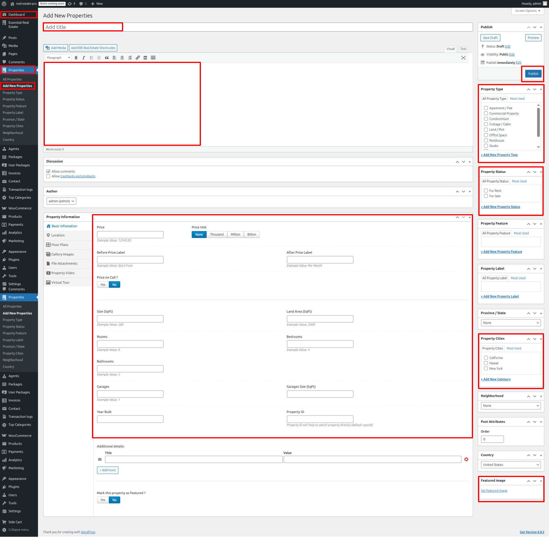Viewport: 549px width, 537px height.
Task: Remove the additional details row with red icon
Action: pos(466,459)
